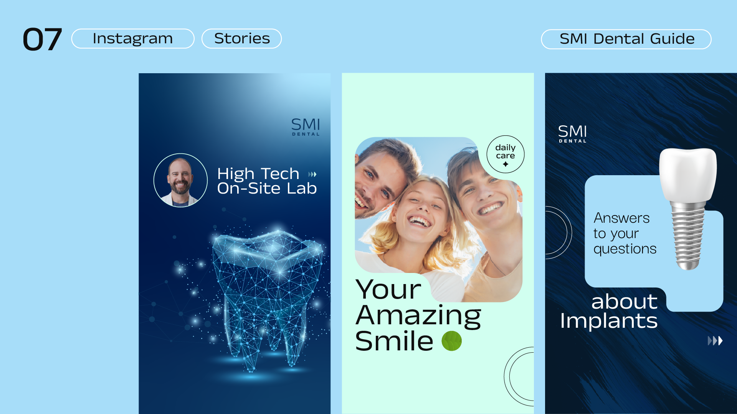Click the triple-arrow icon on implants story
The width and height of the screenshot is (737, 414).
pyautogui.click(x=715, y=340)
